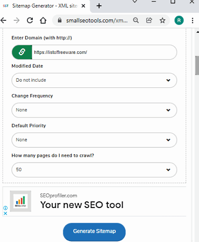Open the ad info icon
Image resolution: width=199 pixels, height=242 pixels.
5,208
